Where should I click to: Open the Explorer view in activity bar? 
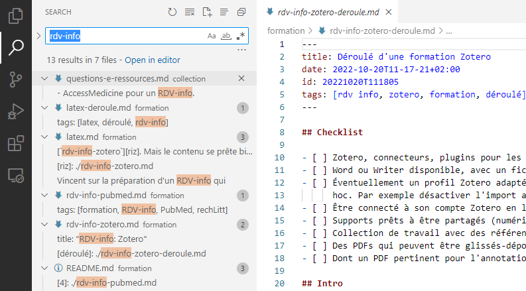(16, 16)
